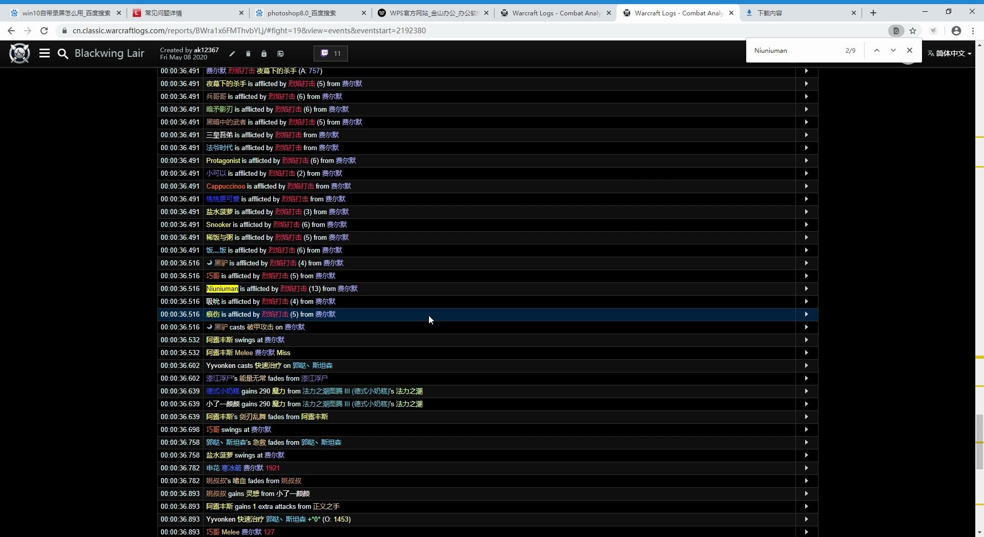Open the camera icon in address bar
Screen dimensions: 984x537
click(x=896, y=31)
